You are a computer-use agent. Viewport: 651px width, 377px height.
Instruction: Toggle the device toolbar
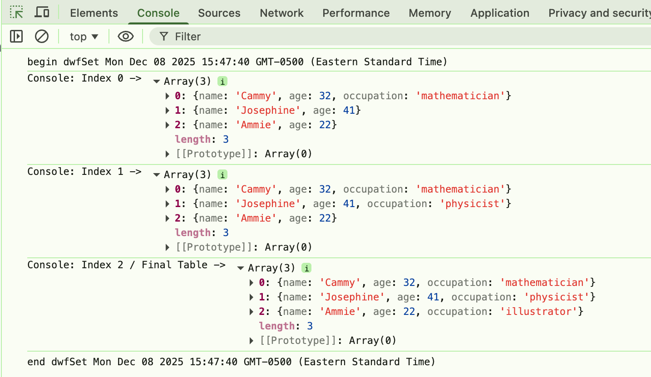[42, 12]
